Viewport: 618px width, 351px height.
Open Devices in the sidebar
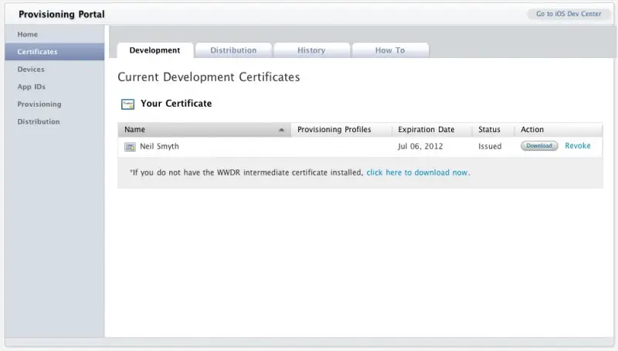(x=31, y=70)
